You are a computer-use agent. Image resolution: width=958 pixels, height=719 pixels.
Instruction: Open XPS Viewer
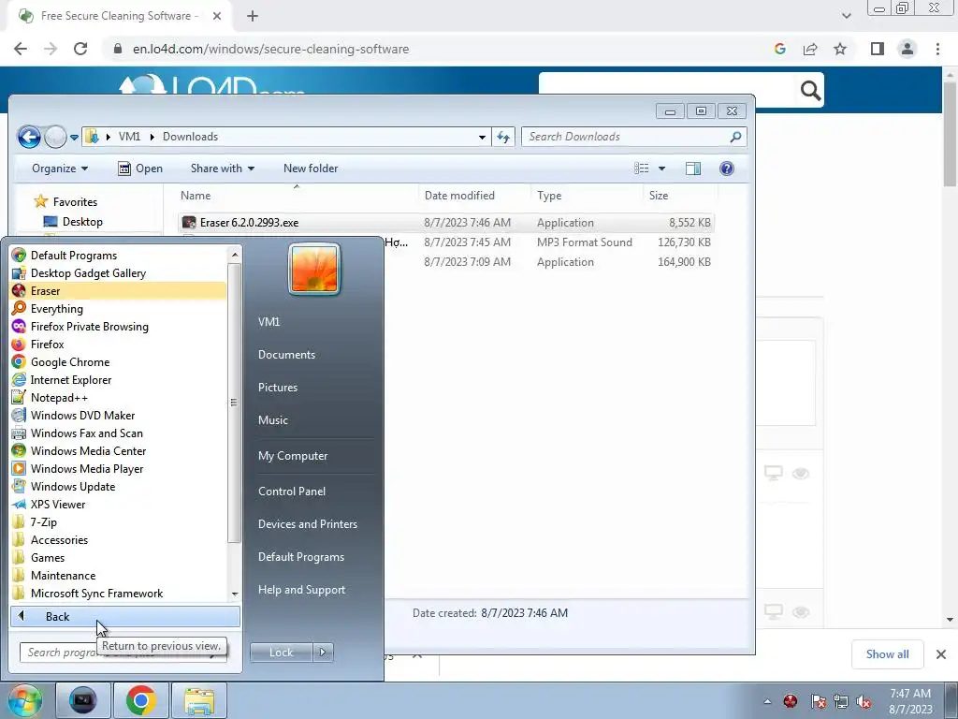(119, 505)
